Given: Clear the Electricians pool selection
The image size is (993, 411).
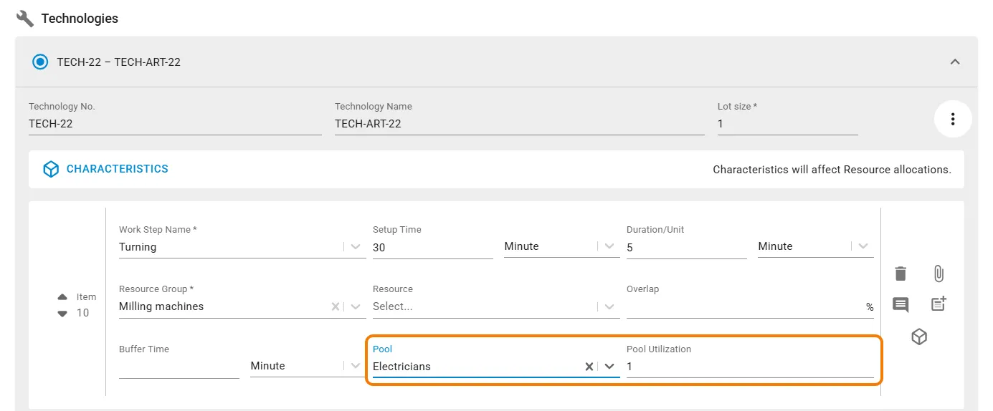Looking at the screenshot, I should pyautogui.click(x=589, y=366).
